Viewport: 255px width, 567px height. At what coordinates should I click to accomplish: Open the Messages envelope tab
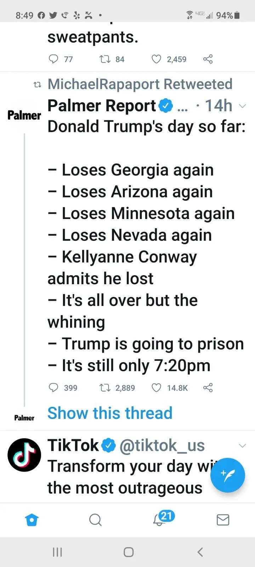[x=223, y=520]
